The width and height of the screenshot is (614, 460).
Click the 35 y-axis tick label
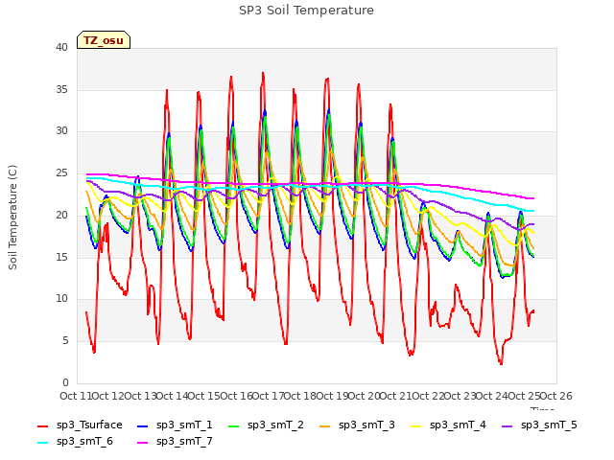click(61, 89)
